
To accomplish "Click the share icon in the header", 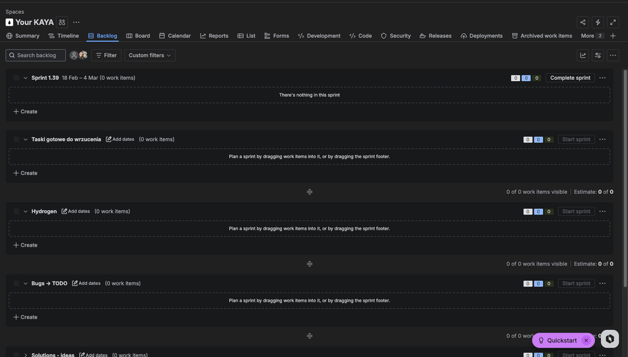I will click(583, 23).
